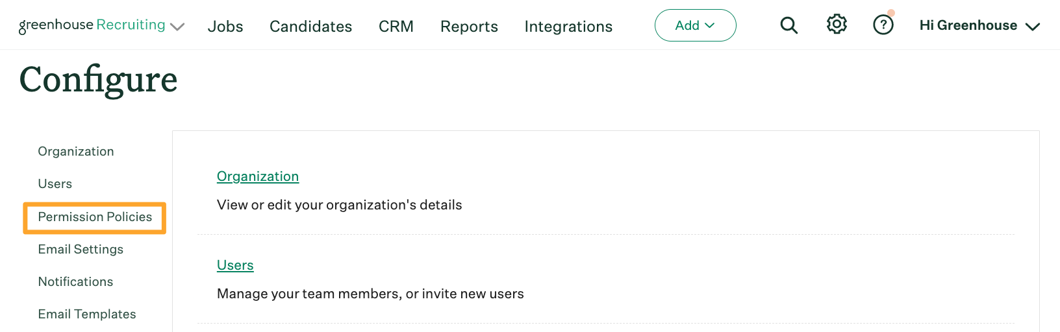Image resolution: width=1060 pixels, height=332 pixels.
Task: Select Email Settings in the sidebar
Action: pyautogui.click(x=81, y=250)
